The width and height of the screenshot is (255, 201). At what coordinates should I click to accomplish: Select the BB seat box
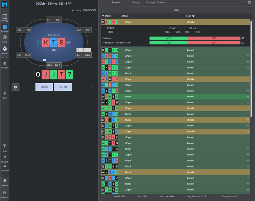coord(24,30)
